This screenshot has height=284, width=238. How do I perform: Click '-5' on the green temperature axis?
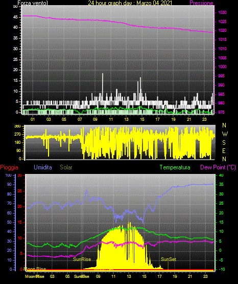221,260
